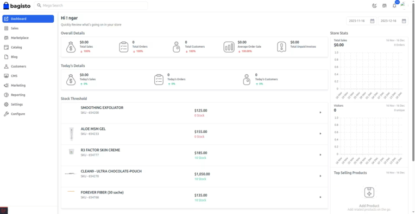This screenshot has height=214, width=415.
Task: Click the FOREVER FIBER (30 sache) name
Action: point(102,192)
